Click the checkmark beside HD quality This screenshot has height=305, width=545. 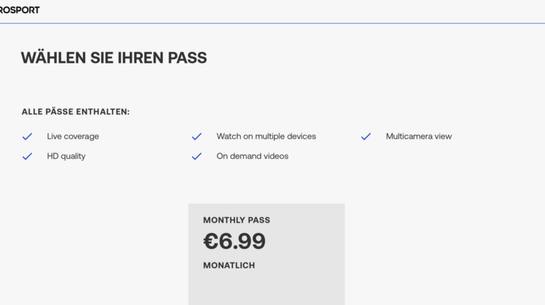pos(27,156)
